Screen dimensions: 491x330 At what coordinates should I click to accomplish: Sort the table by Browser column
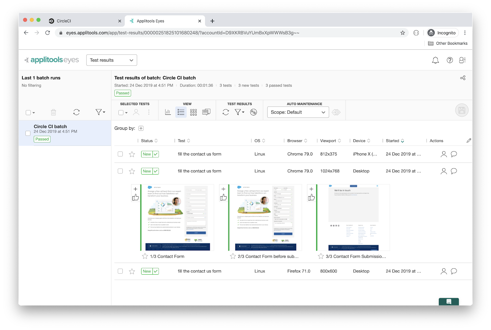[297, 141]
